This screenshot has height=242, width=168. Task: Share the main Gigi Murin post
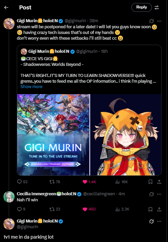tap(159, 182)
